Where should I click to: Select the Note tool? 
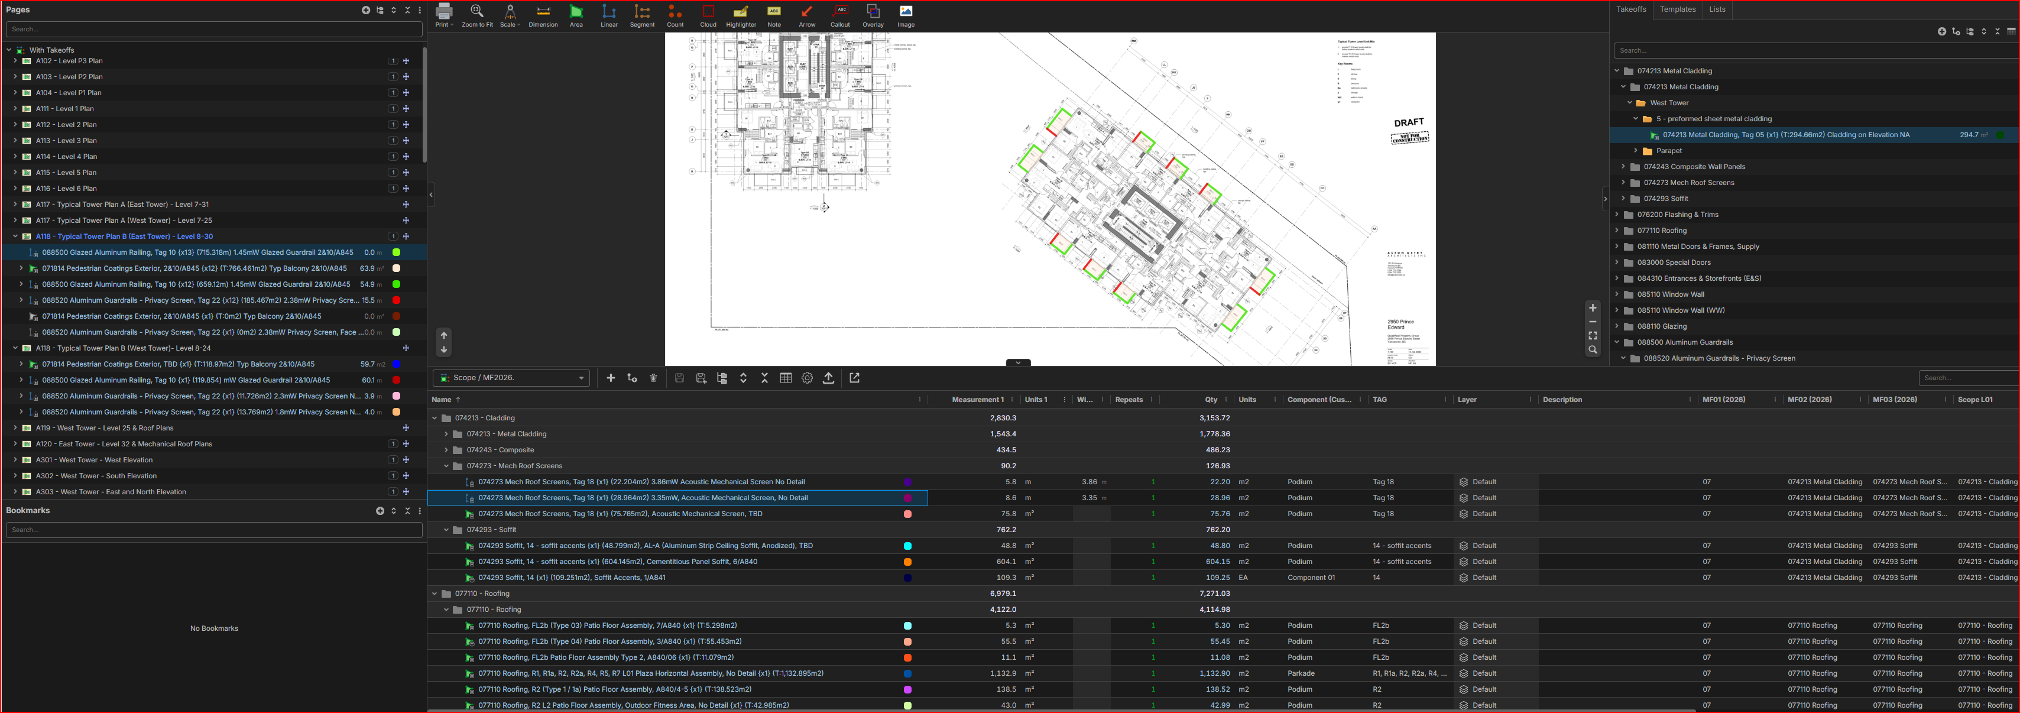click(774, 16)
